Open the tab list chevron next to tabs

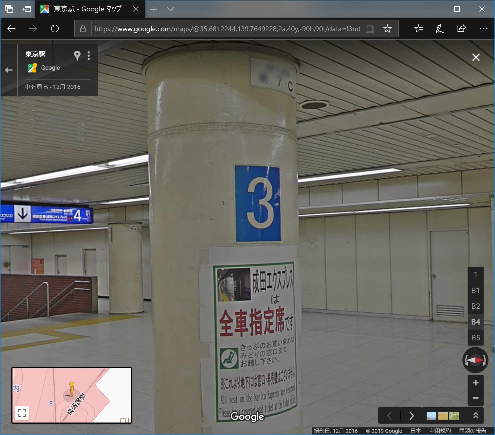point(171,9)
